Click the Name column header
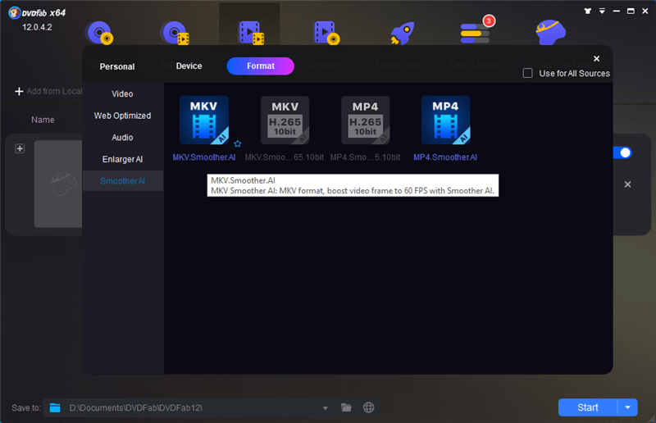The height and width of the screenshot is (423, 656). coord(43,120)
